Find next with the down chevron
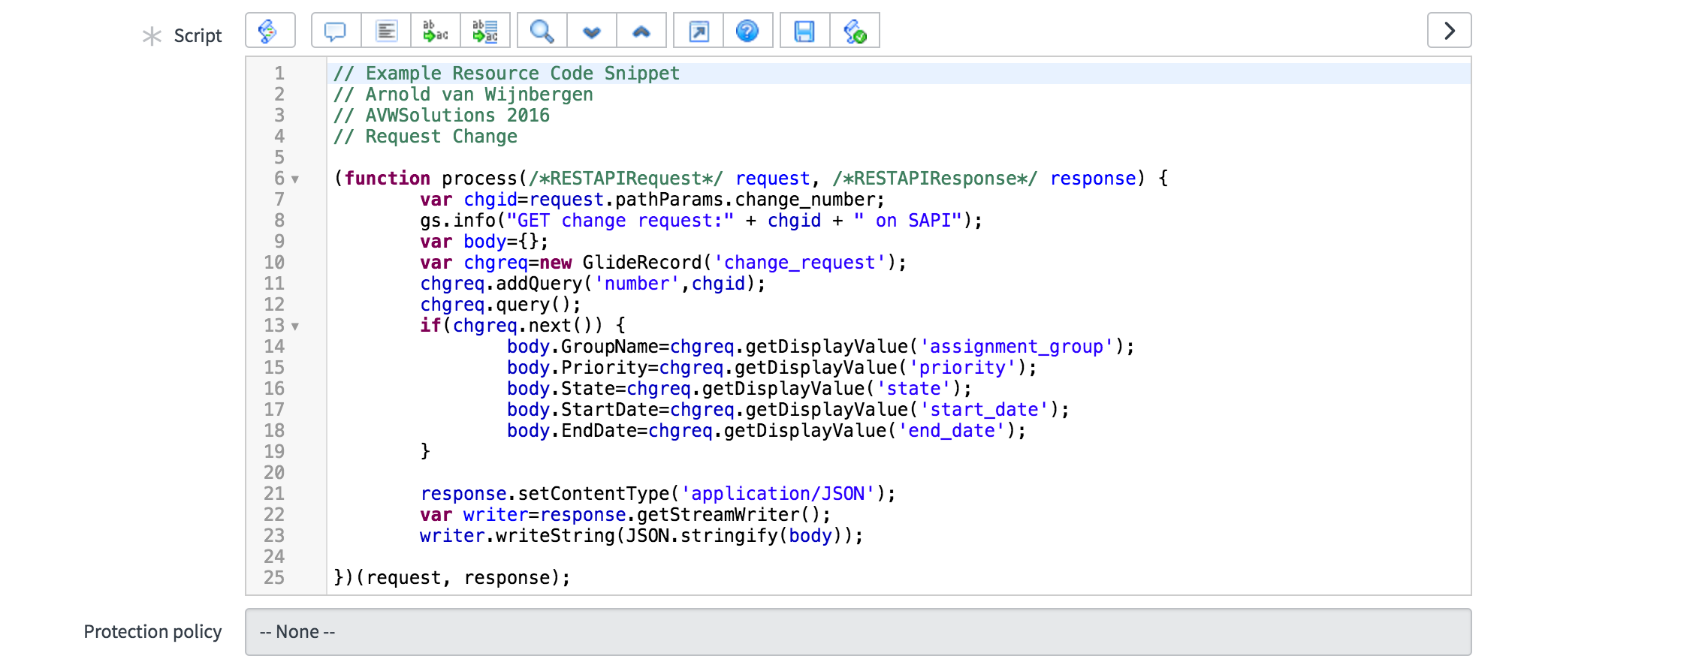Screen dimensions: 1702x668 (x=592, y=31)
